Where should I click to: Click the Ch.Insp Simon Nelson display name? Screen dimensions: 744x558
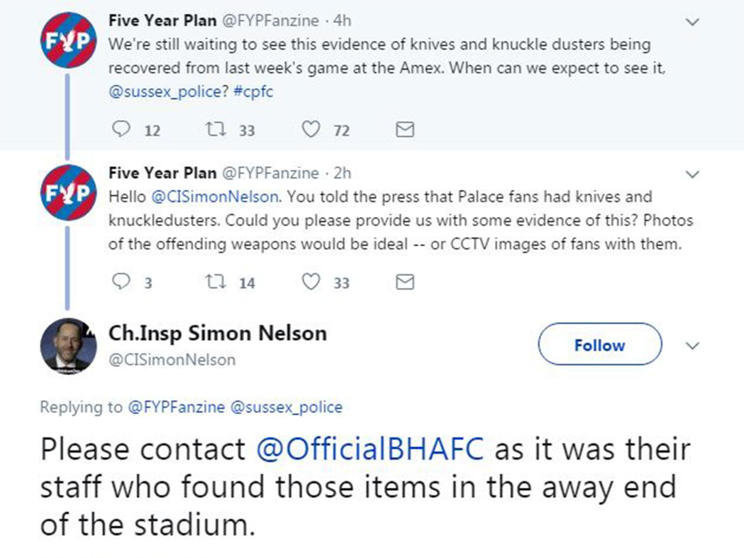(x=218, y=333)
